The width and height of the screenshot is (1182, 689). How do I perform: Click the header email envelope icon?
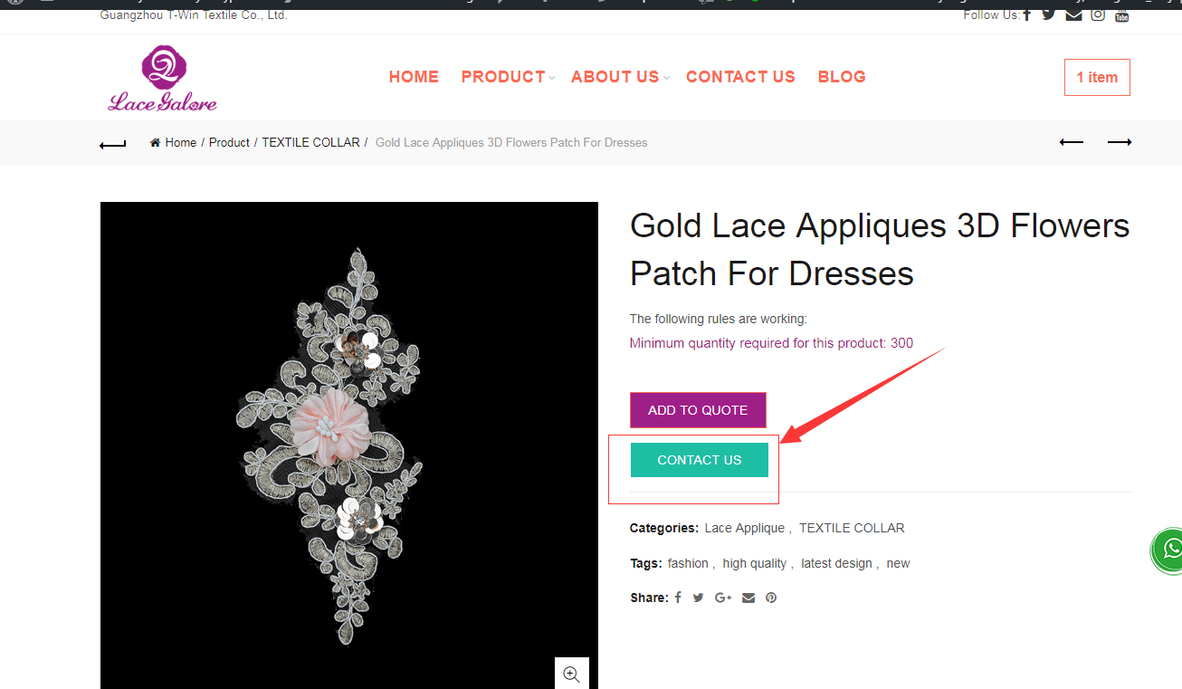pyautogui.click(x=1073, y=14)
